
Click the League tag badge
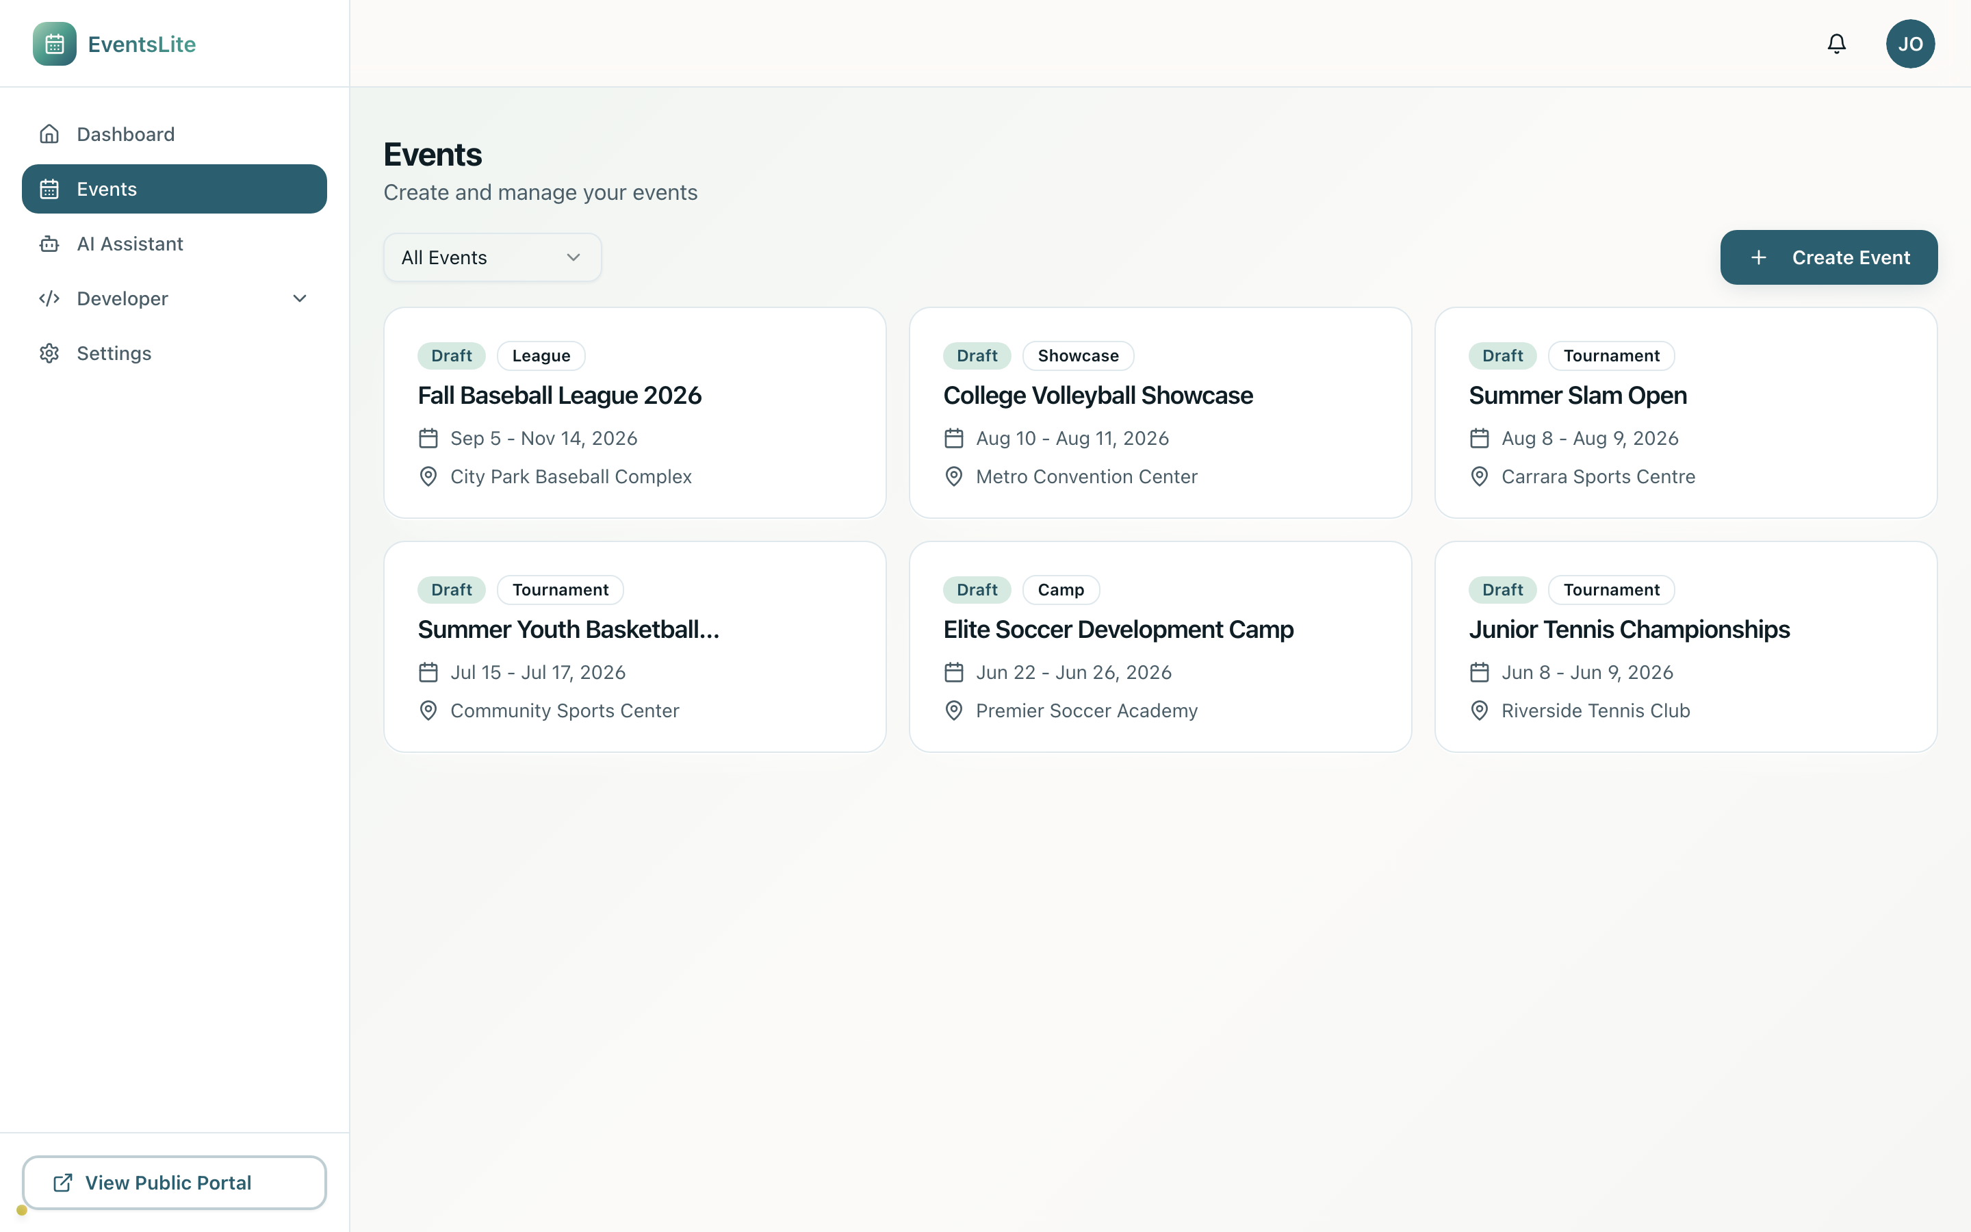(x=541, y=355)
